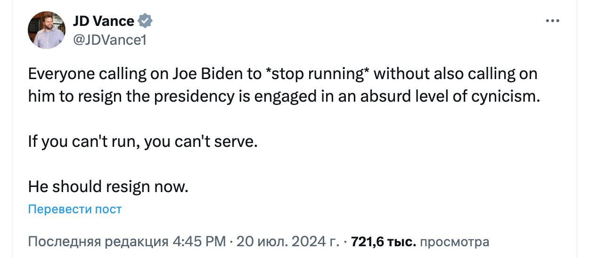Click the line "If you can't run, you can't serve."
The height and width of the screenshot is (258, 590).
coord(143,142)
